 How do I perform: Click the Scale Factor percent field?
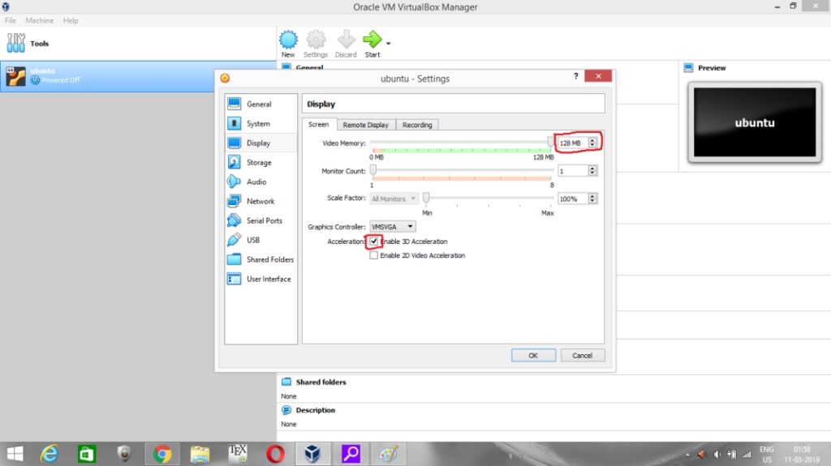[572, 199]
